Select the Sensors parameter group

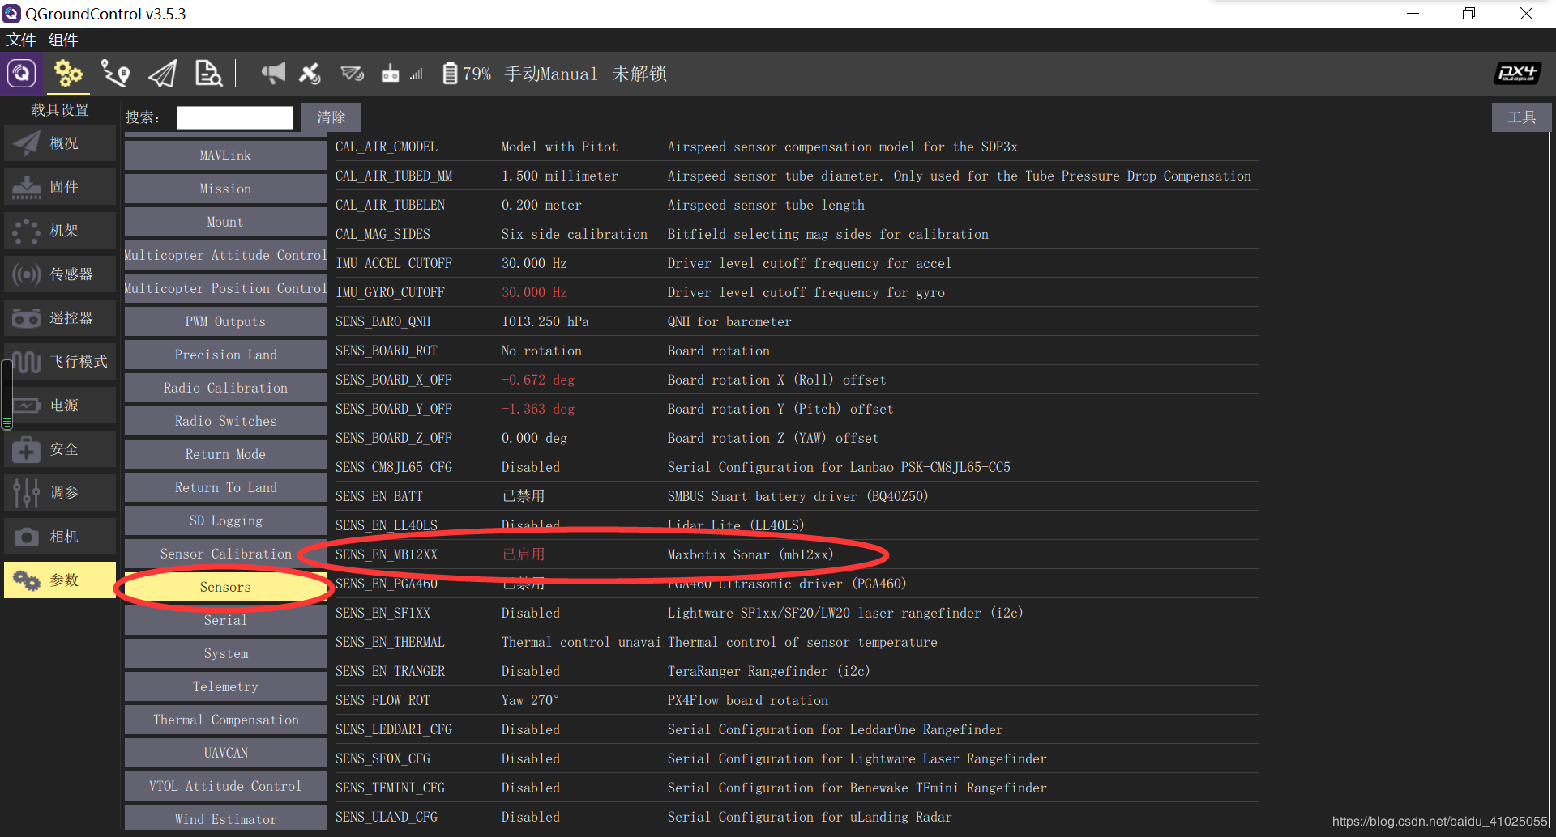(225, 587)
